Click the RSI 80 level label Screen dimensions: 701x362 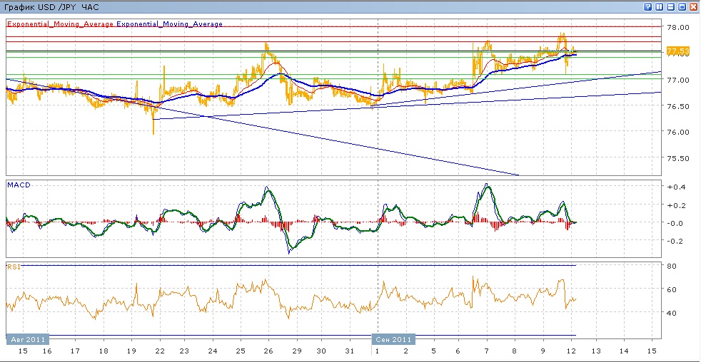671,267
